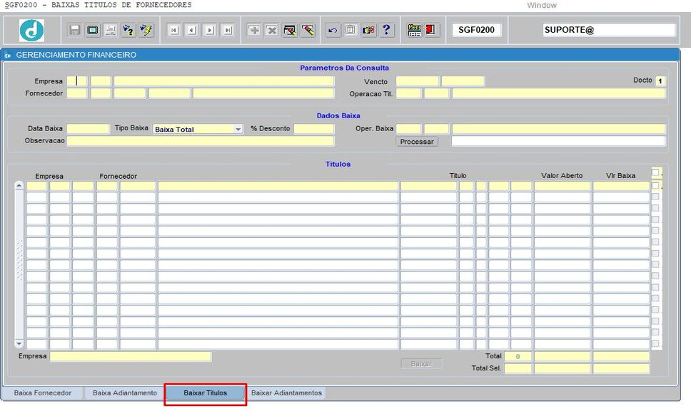Click the Total count field showing 0
The width and height of the screenshot is (691, 411).
518,356
